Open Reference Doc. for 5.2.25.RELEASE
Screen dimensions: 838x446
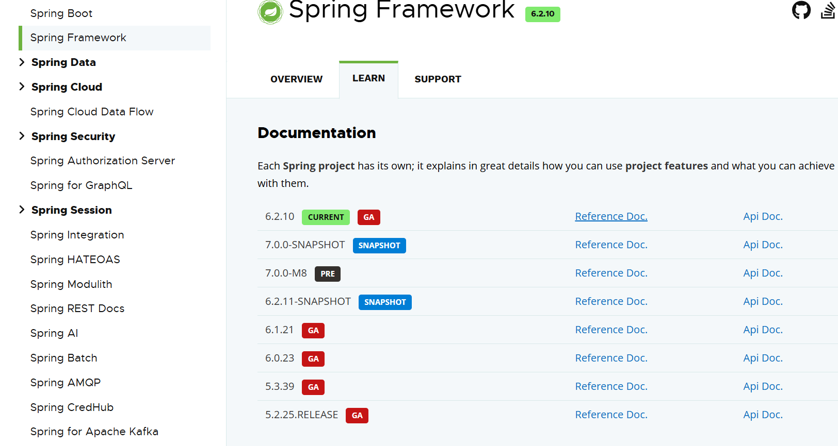pos(611,415)
